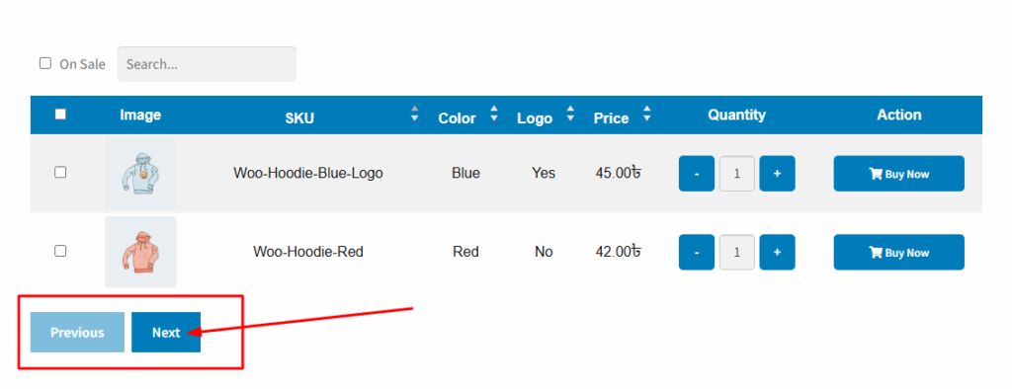Edit quantity field of Woo-Hoodie-Red
This screenshot has height=389, width=1012.
[737, 252]
